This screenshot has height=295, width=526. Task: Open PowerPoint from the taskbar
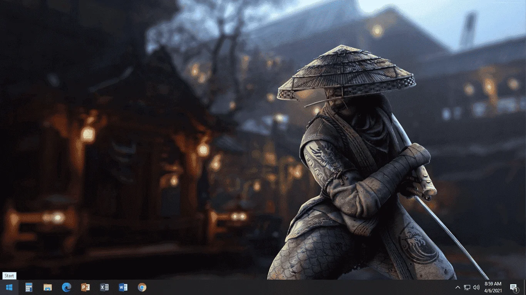pos(85,287)
